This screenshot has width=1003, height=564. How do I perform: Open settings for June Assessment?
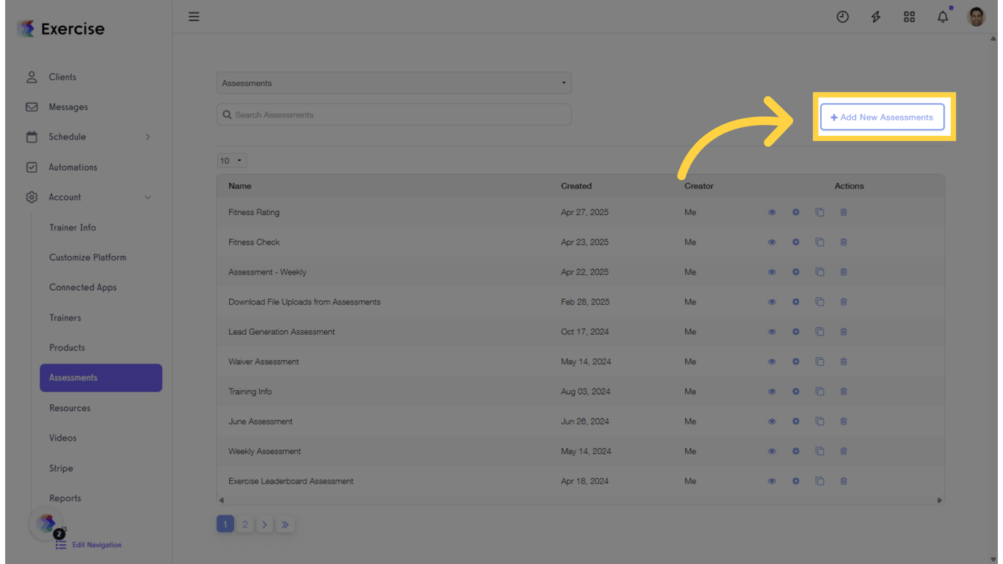(x=795, y=422)
